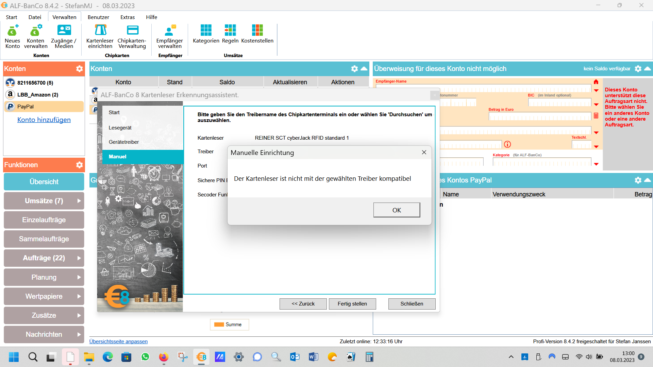Image resolution: width=653 pixels, height=367 pixels.
Task: Open settings gear of left Konten panel
Action: 80,69
